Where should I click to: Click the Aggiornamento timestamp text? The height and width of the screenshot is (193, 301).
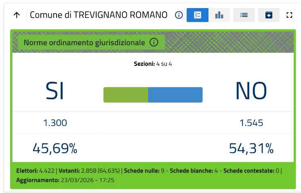pyautogui.click(x=65, y=180)
